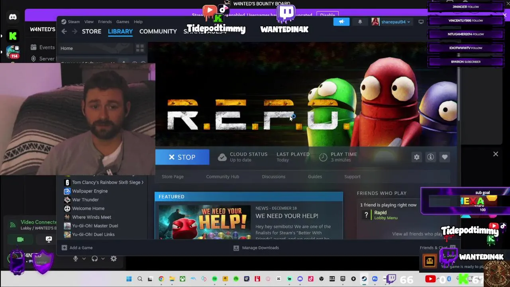Select Yu-Gi-Oh! Master Duel in game list

tap(95, 226)
